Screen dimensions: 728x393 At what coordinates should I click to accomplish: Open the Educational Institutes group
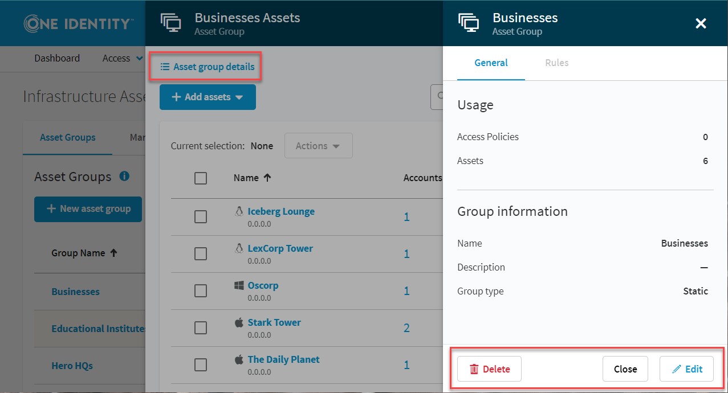(99, 329)
